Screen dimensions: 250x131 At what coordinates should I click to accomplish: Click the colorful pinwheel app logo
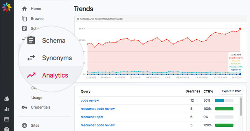(x=7, y=7)
